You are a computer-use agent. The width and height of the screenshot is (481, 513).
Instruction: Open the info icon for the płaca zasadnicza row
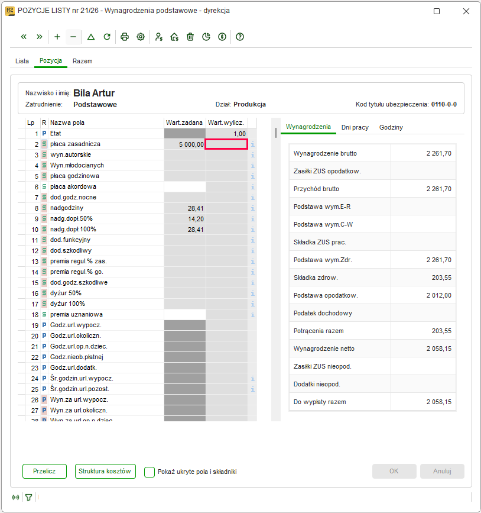(x=252, y=144)
